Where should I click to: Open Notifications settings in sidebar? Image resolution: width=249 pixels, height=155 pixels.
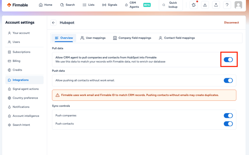coord(25,107)
